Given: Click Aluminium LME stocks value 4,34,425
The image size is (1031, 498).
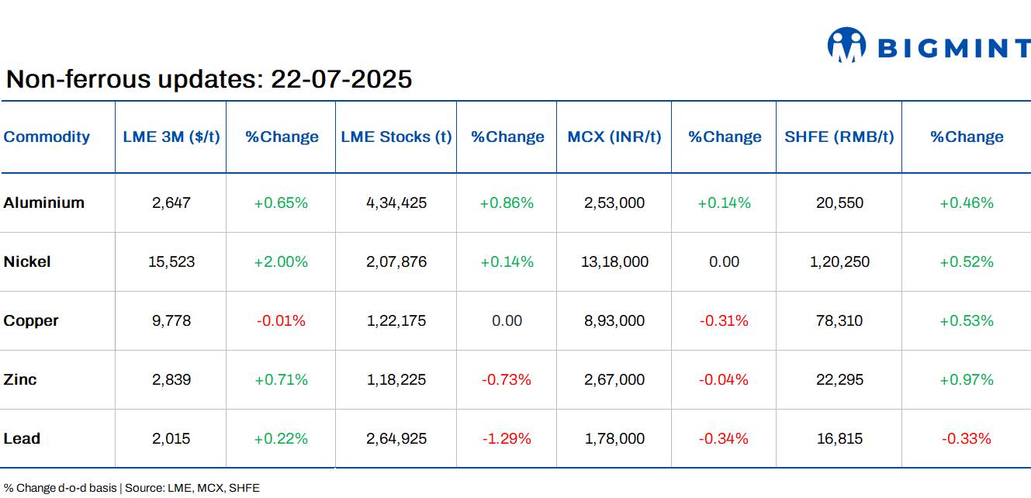Looking at the screenshot, I should coord(396,202).
